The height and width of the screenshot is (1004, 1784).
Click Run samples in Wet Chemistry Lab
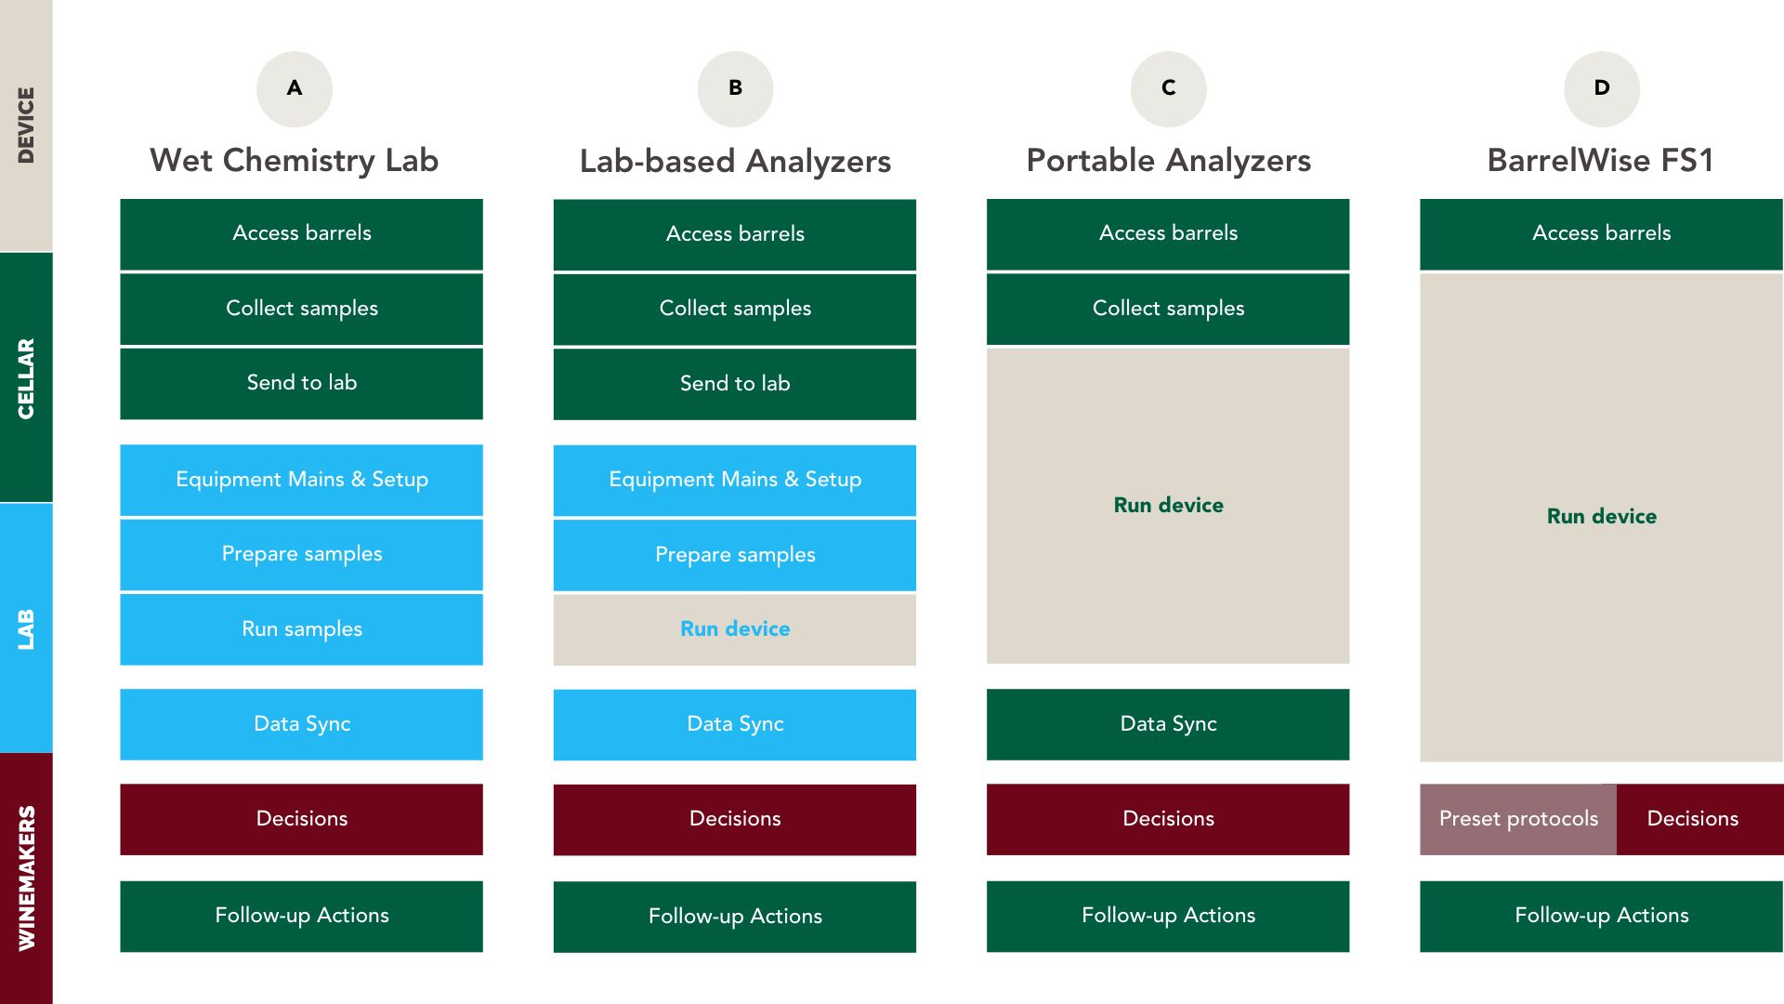pos(302,629)
